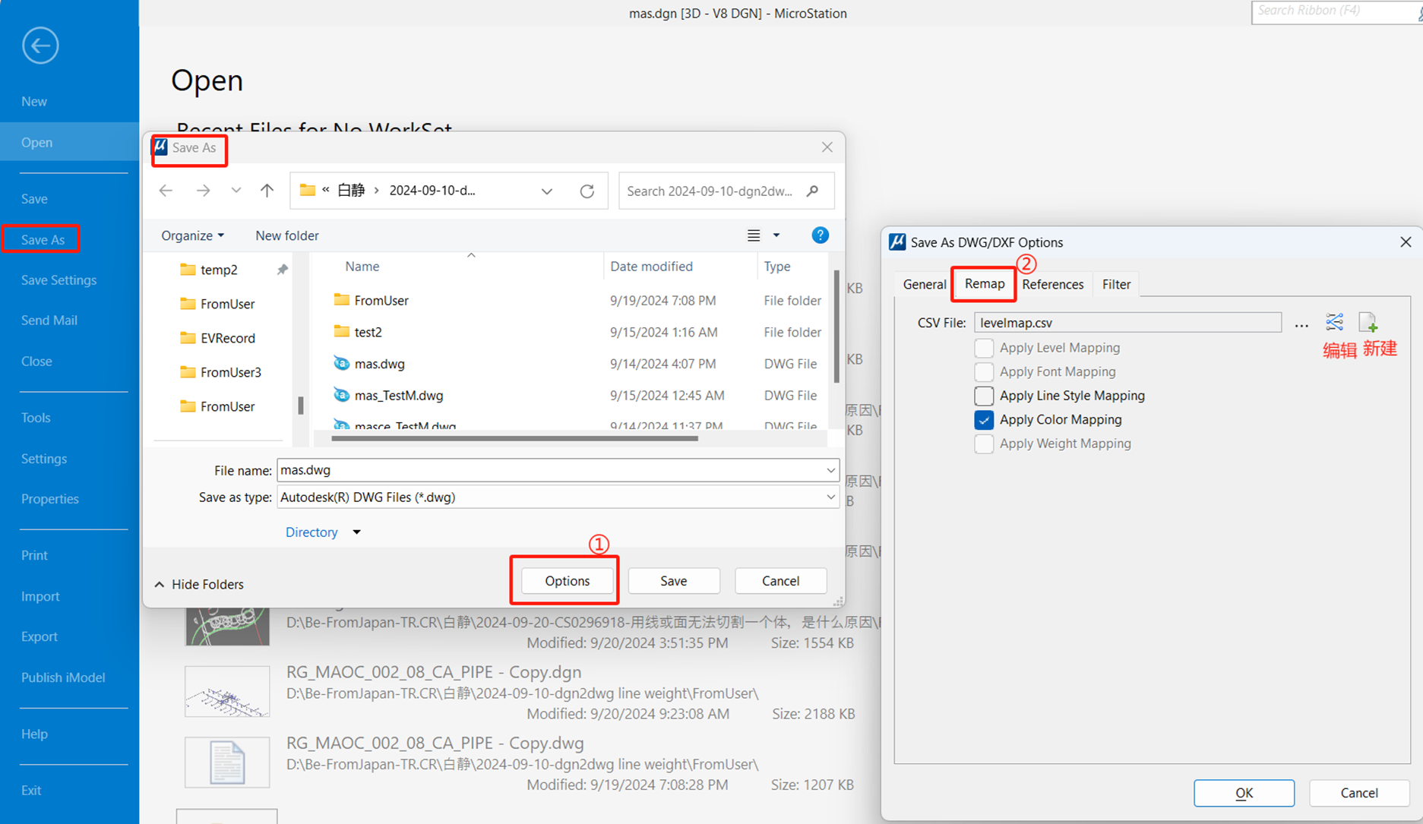Open Save Settings in backstage menu
The height and width of the screenshot is (824, 1423).
coord(59,280)
